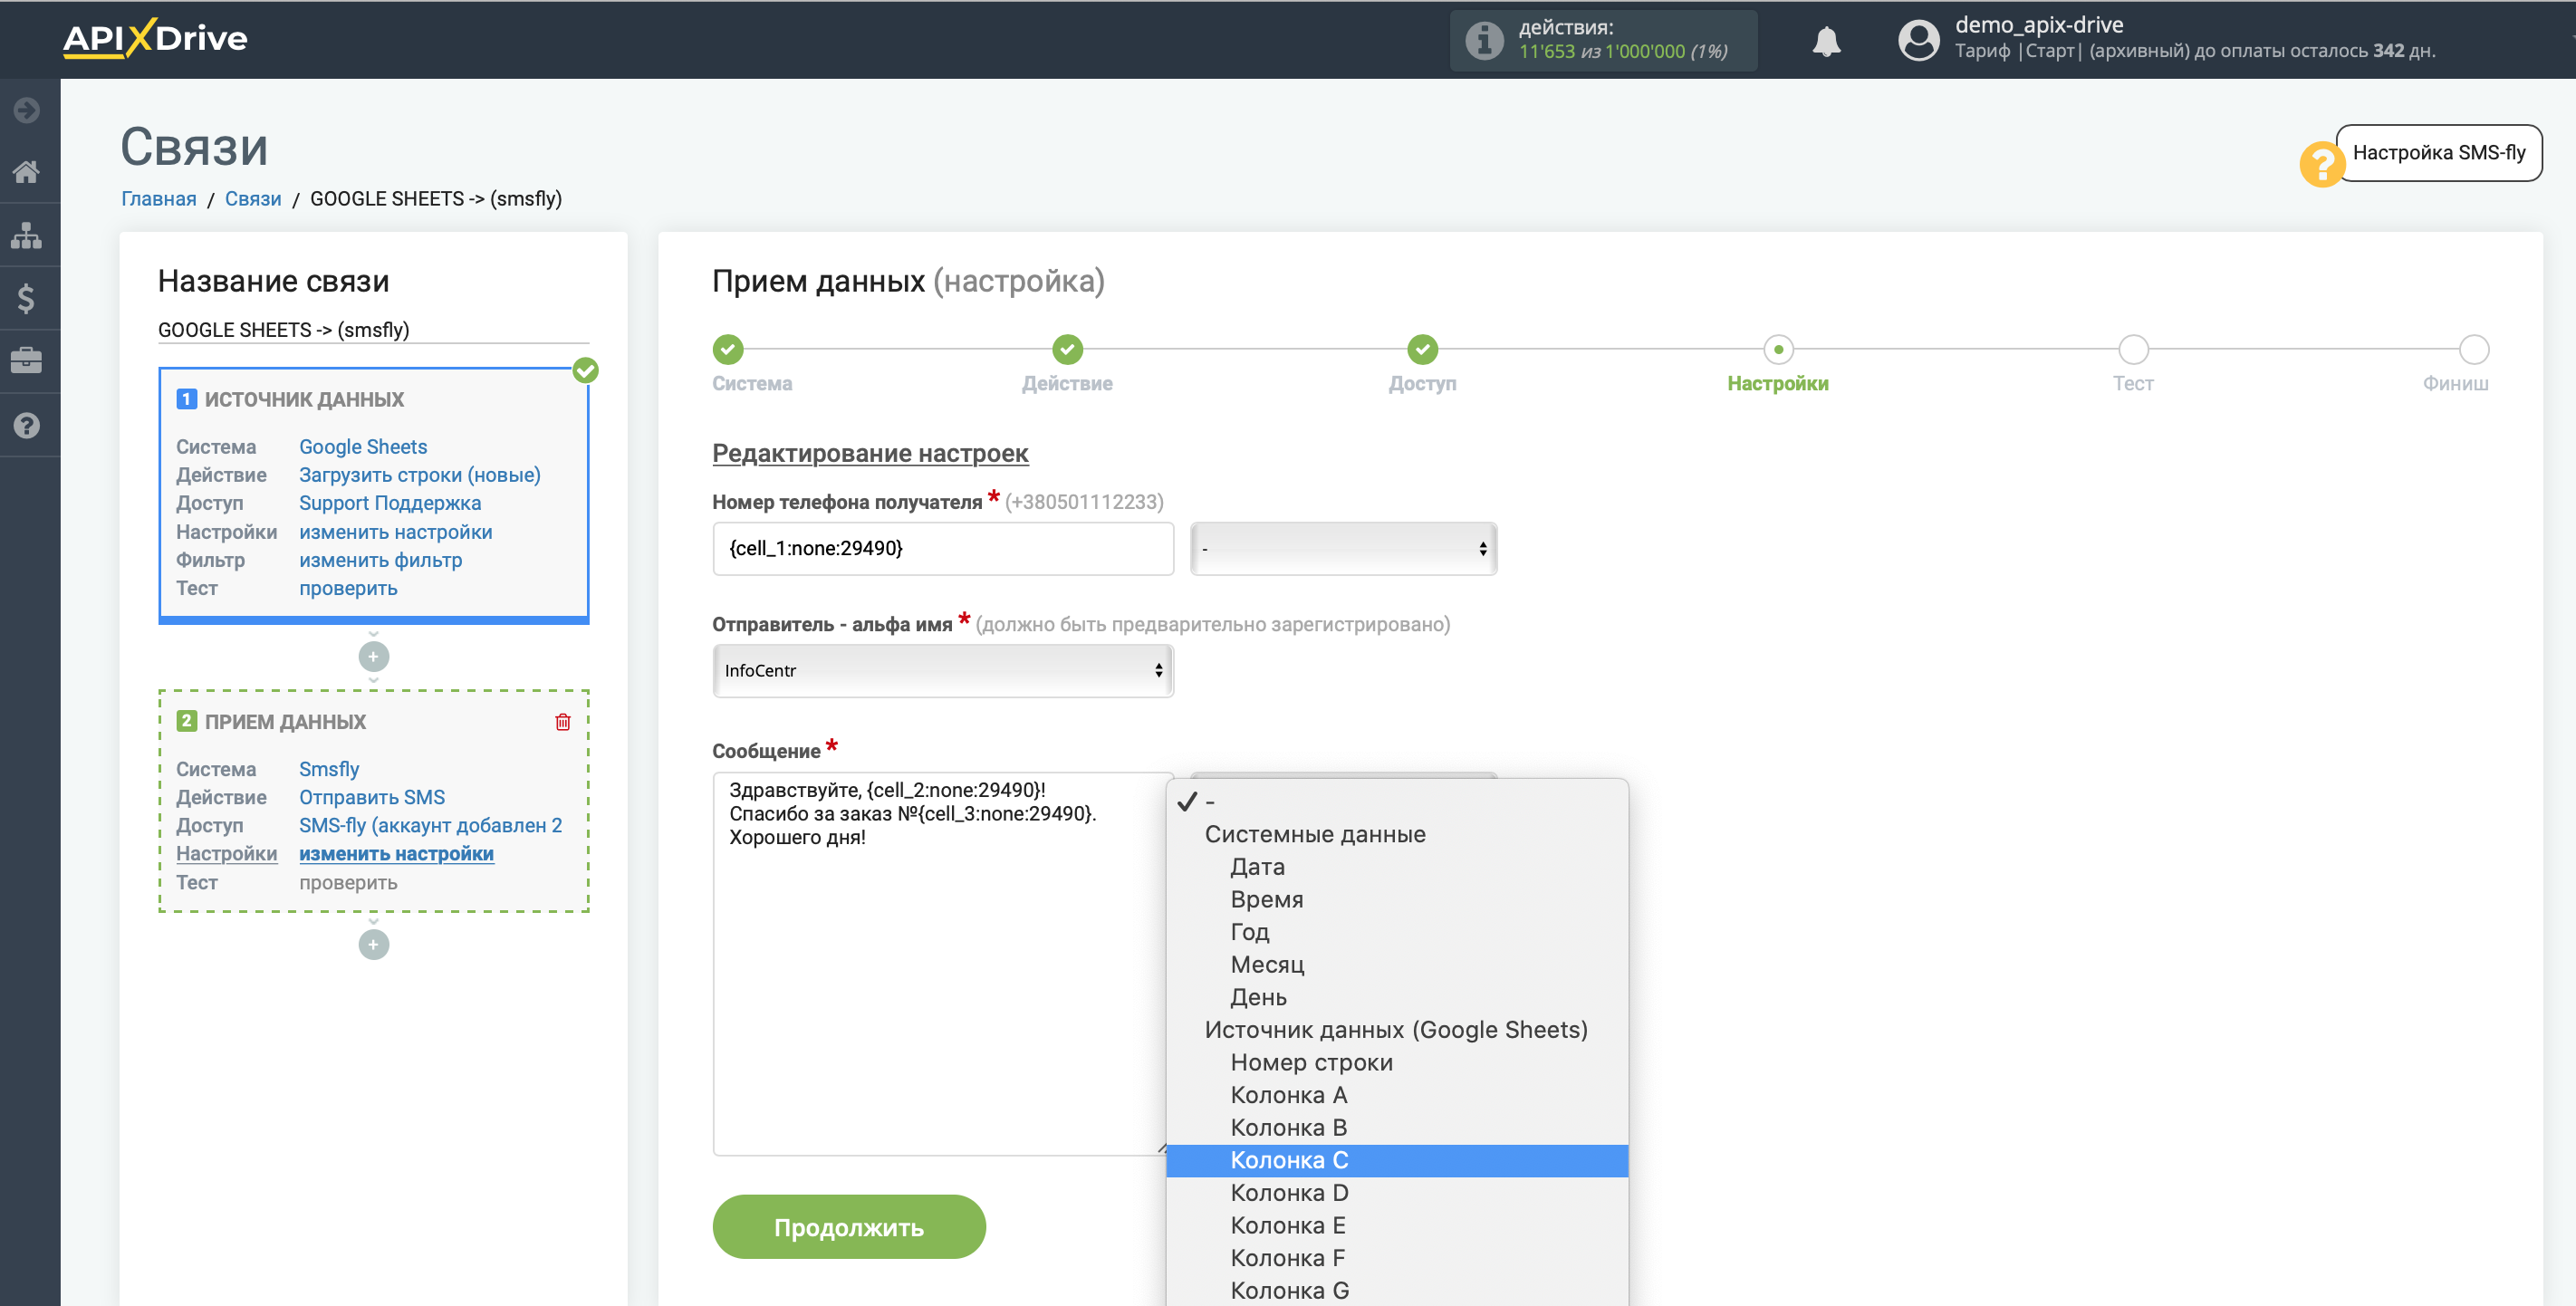Select Номер строки option
Viewport: 2576px width, 1306px height.
click(x=1397, y=1062)
